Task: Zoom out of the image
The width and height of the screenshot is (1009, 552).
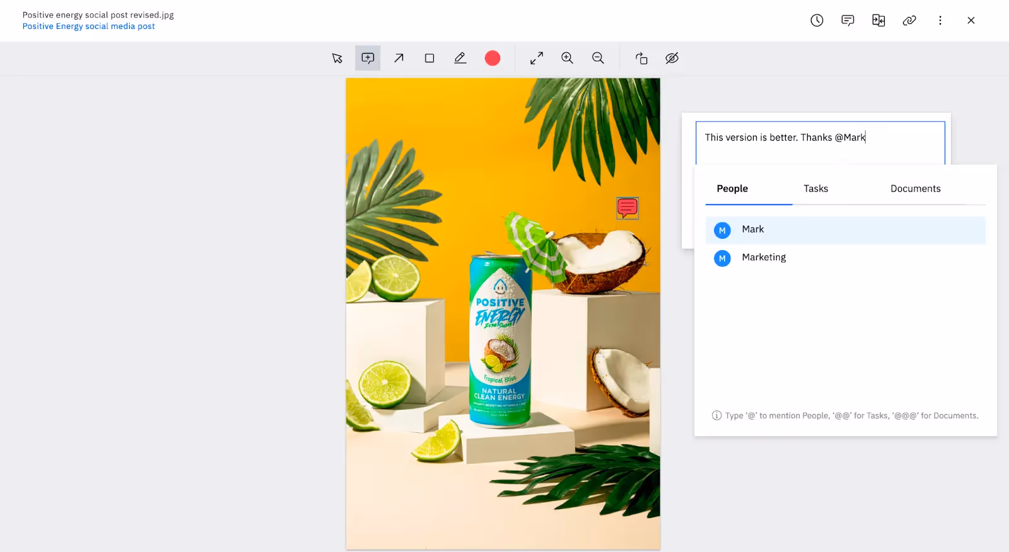Action: (598, 58)
